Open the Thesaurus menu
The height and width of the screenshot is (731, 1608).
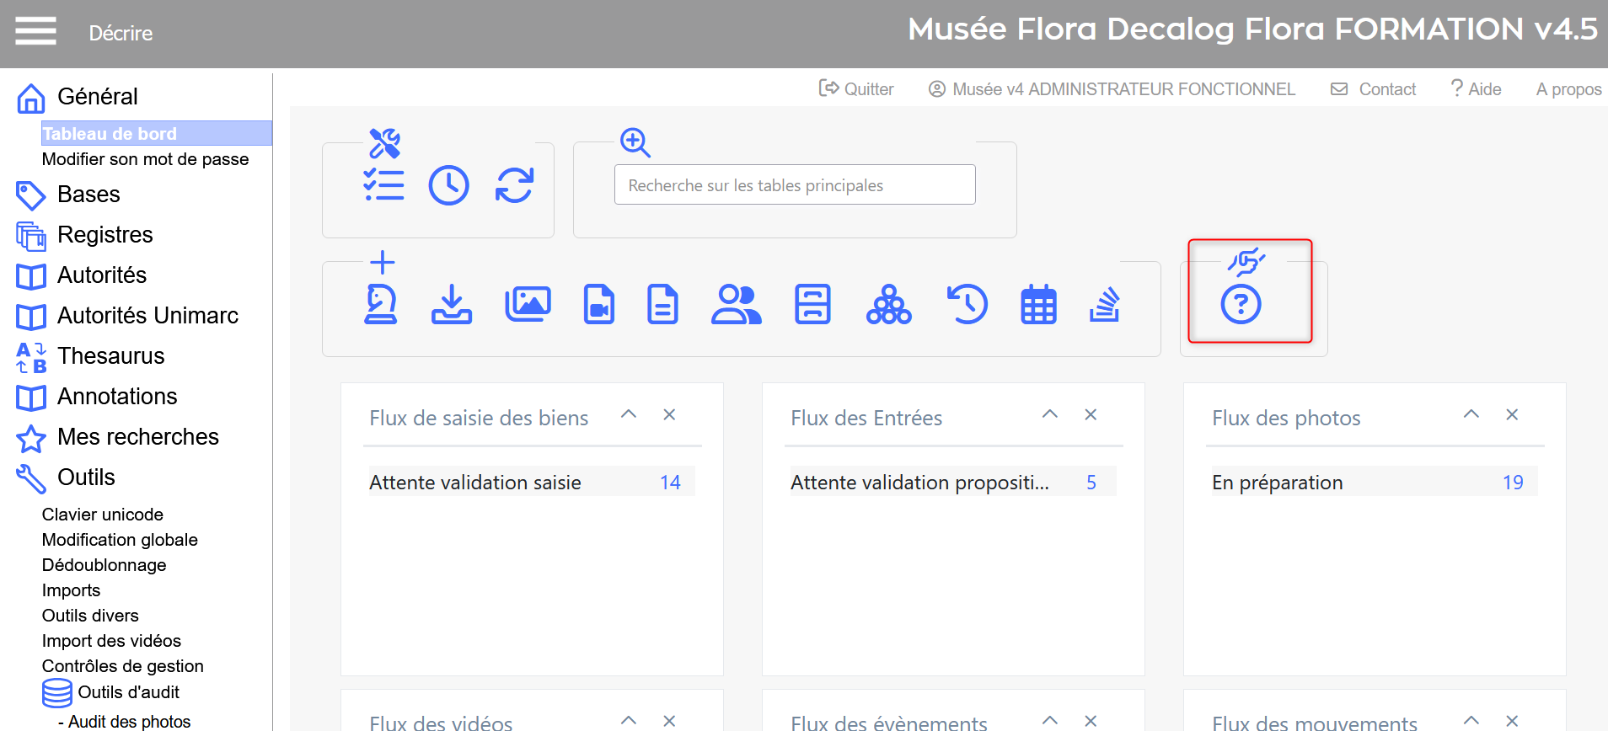110,356
